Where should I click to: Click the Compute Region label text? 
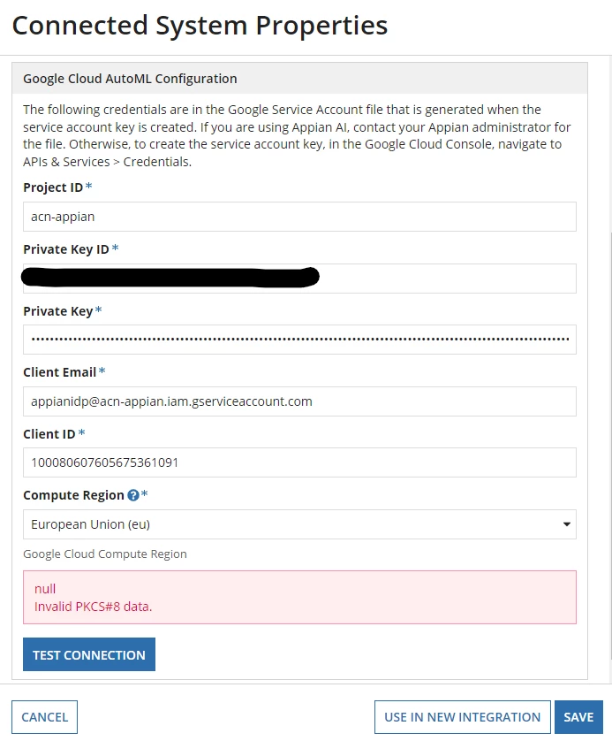click(x=73, y=495)
